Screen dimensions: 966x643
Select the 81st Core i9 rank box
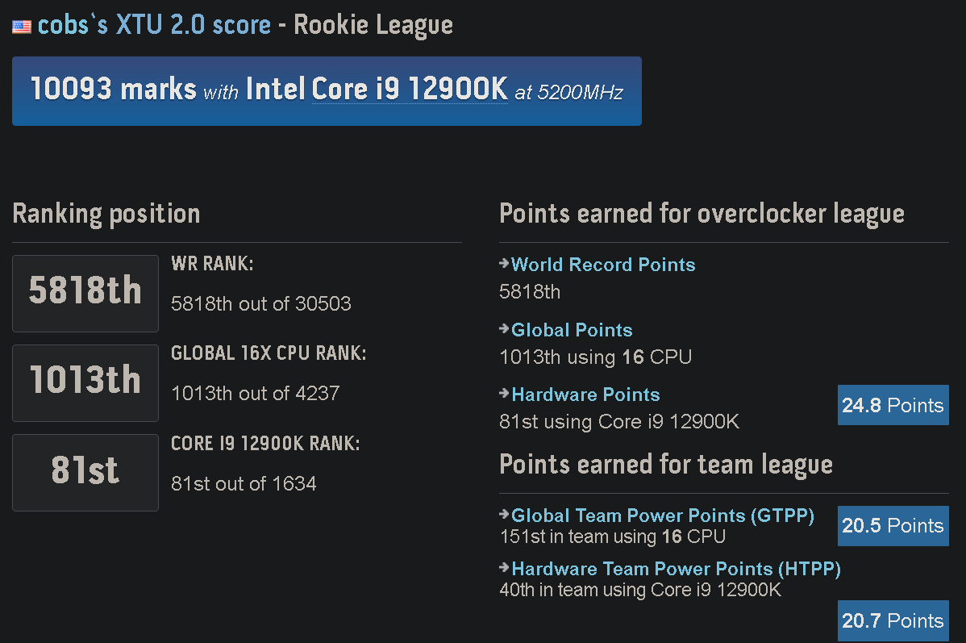[85, 472]
